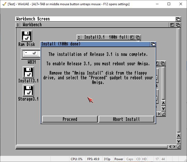Click the Caps indicator in status bar
The image size is (187, 162).
130,159
